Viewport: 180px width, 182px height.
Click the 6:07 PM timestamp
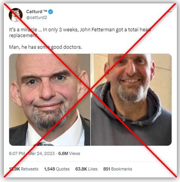pos(17,154)
